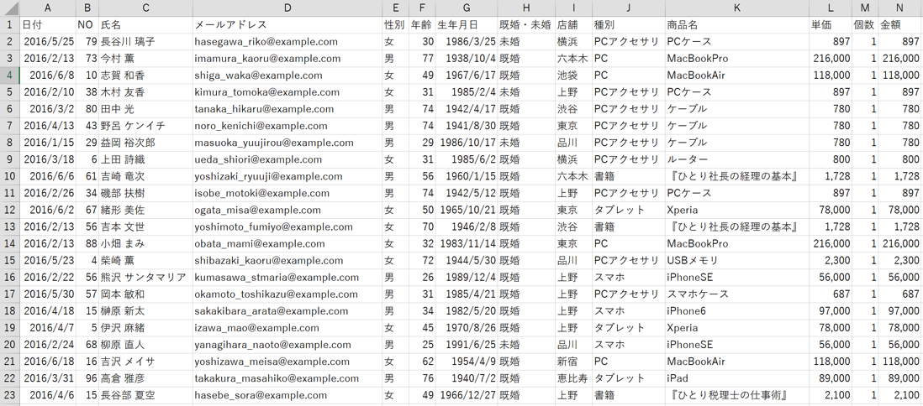Viewport: 923px width, 406px height.
Task: Select cell with name 榊原 新太
Action: [x=146, y=311]
